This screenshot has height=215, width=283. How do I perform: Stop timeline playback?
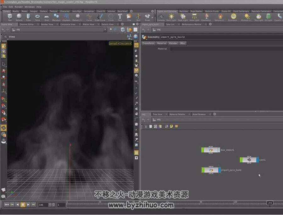[23, 205]
